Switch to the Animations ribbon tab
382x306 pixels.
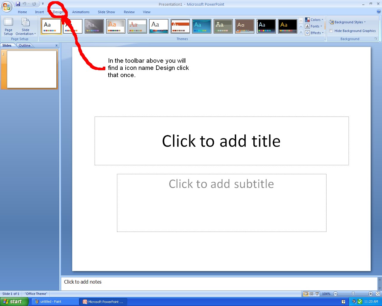[81, 12]
